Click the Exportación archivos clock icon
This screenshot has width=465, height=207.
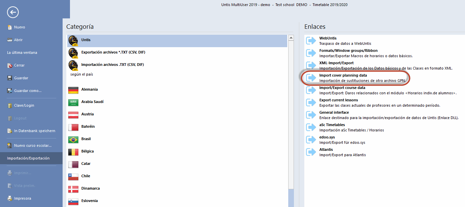point(73,53)
